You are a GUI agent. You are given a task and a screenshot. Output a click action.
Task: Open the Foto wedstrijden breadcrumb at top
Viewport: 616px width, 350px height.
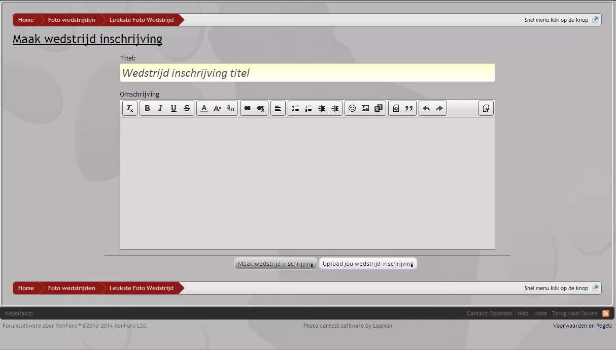coord(72,20)
